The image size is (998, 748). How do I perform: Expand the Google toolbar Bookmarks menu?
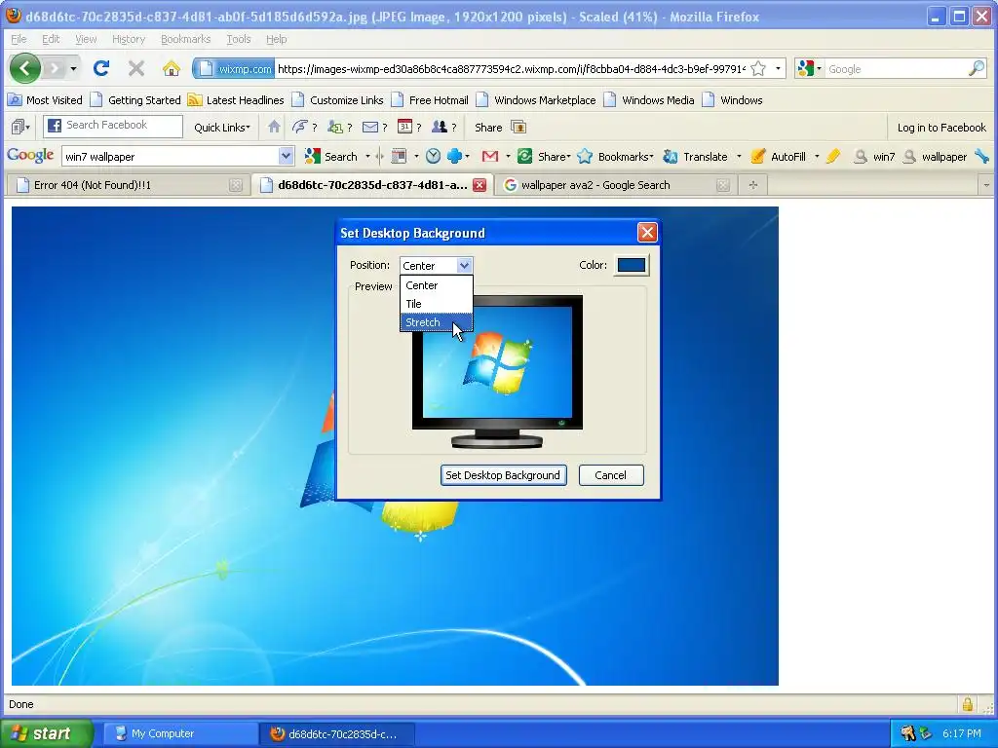(618, 157)
